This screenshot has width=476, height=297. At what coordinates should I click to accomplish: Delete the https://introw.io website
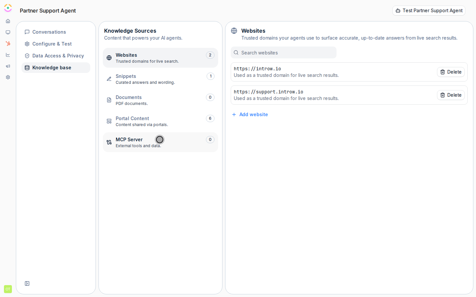pos(451,72)
